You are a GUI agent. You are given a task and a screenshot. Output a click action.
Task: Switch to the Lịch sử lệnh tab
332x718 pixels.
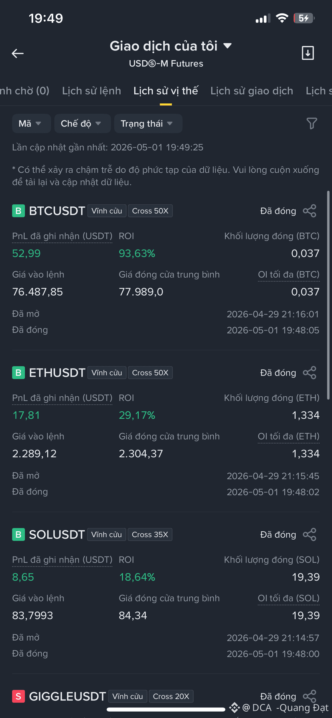click(91, 91)
